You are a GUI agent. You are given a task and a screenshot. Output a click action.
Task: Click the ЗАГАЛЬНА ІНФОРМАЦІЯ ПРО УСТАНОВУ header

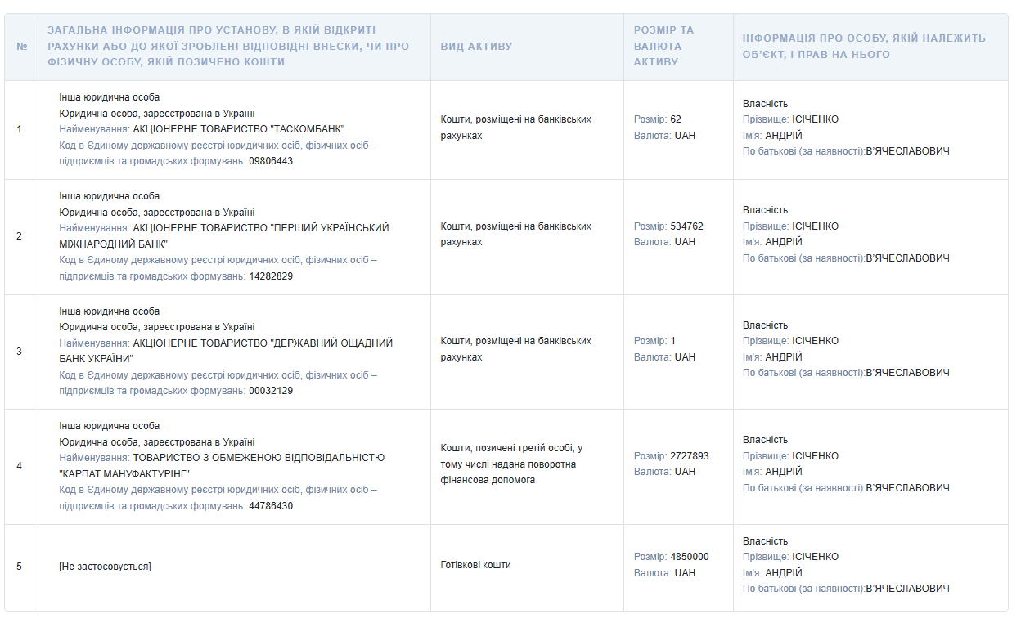click(228, 47)
